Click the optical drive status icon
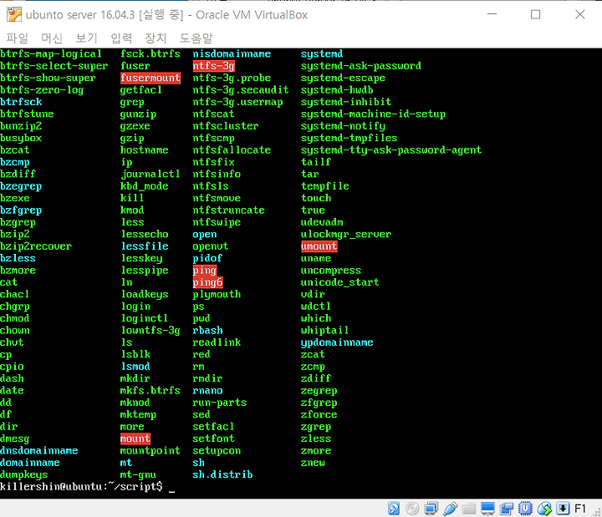 click(412, 508)
